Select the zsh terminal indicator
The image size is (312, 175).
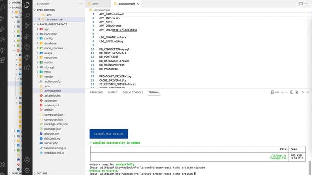(x=275, y=92)
